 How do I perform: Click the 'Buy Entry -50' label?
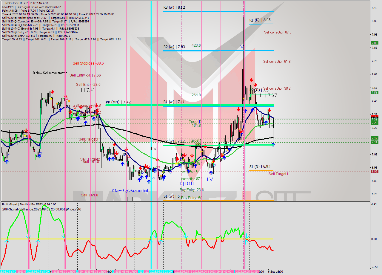pyautogui.click(x=192, y=198)
